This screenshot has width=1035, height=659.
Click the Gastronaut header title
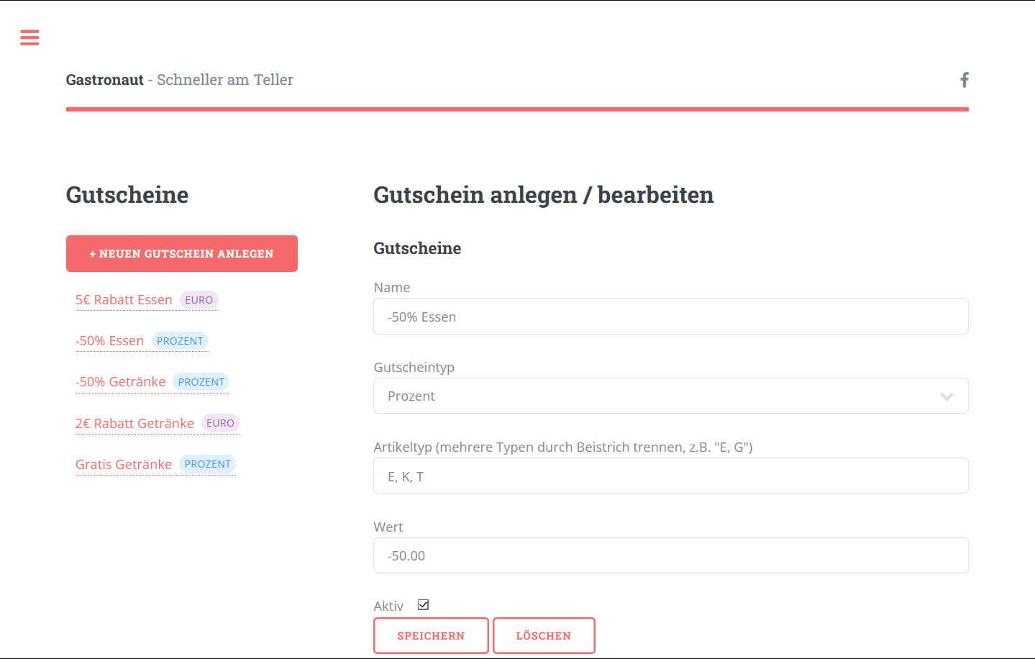[104, 80]
